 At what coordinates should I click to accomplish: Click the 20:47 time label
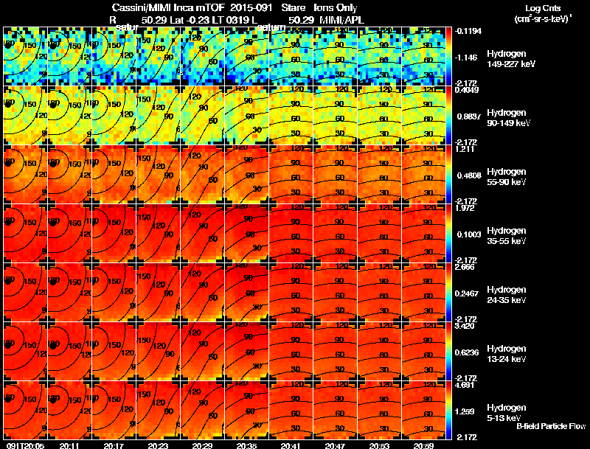(335, 445)
